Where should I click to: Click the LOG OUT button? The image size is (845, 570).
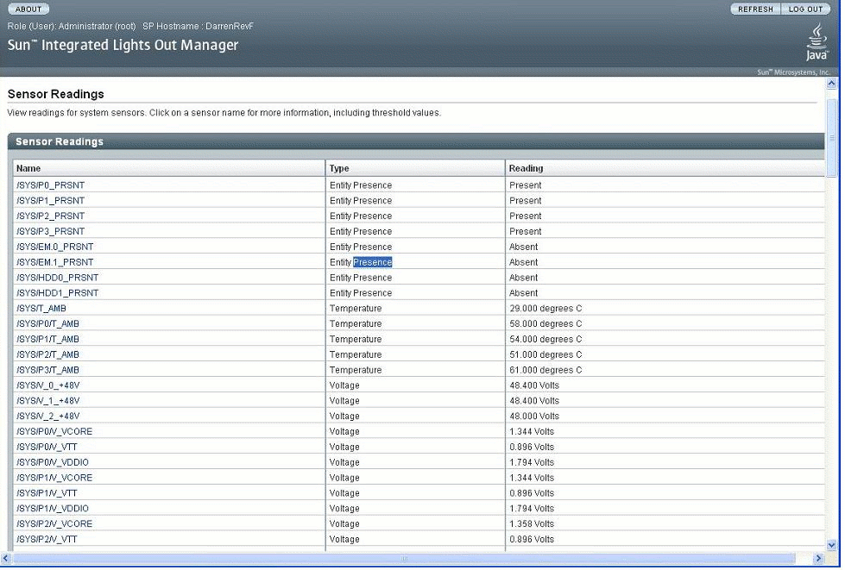(805, 9)
